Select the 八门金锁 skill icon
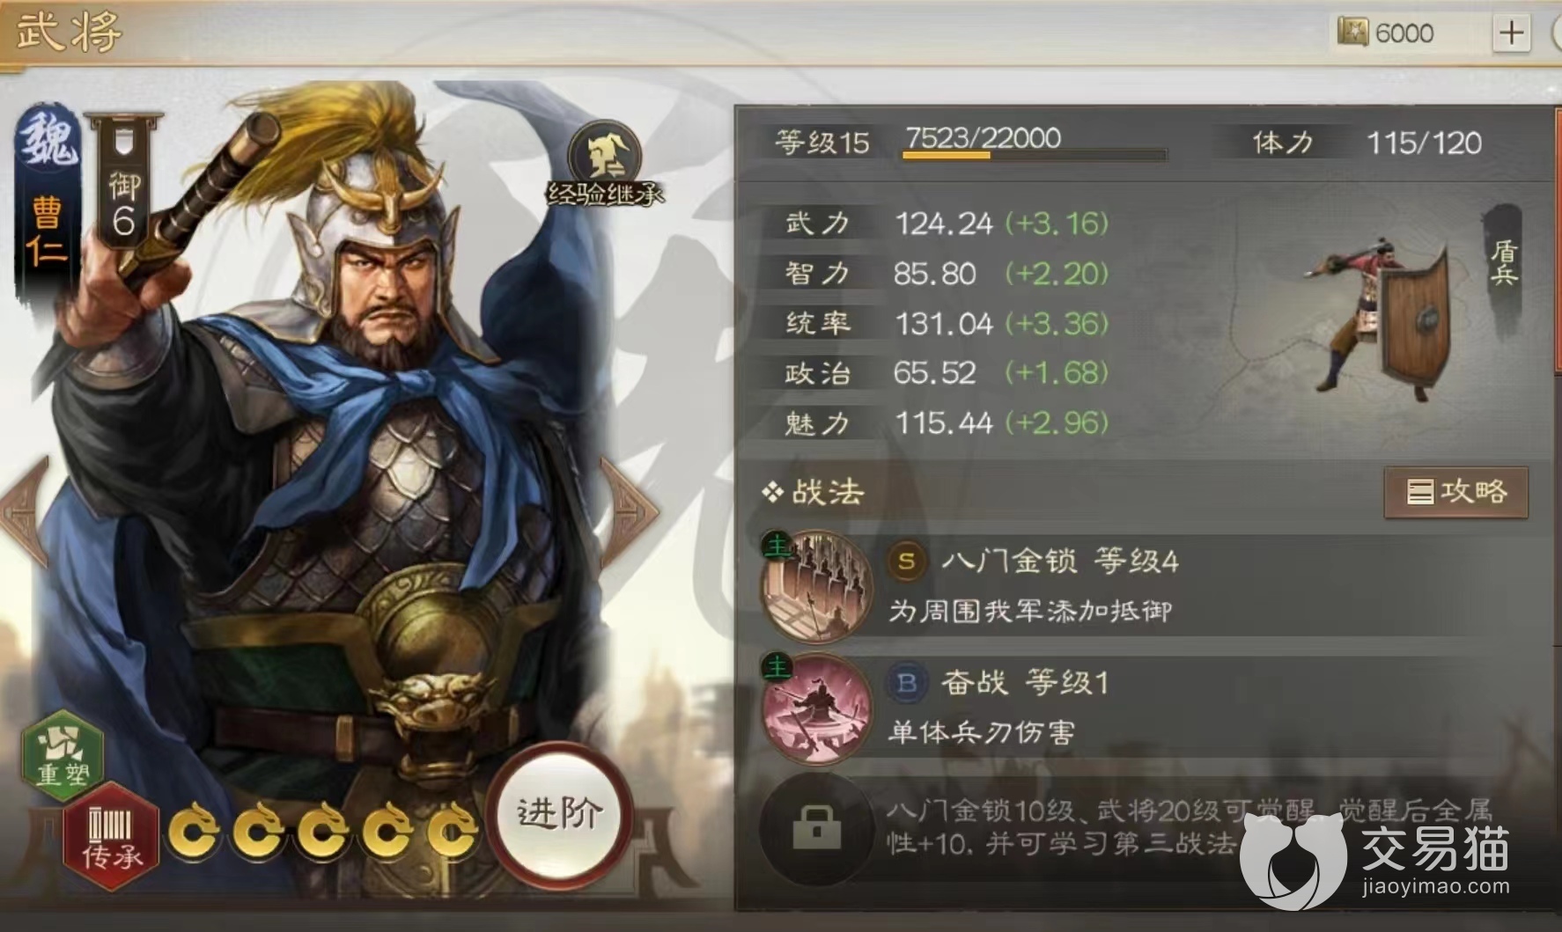 tap(817, 586)
